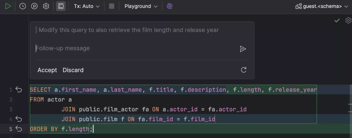
Task: Open the query history clock icon
Action: tap(23, 6)
